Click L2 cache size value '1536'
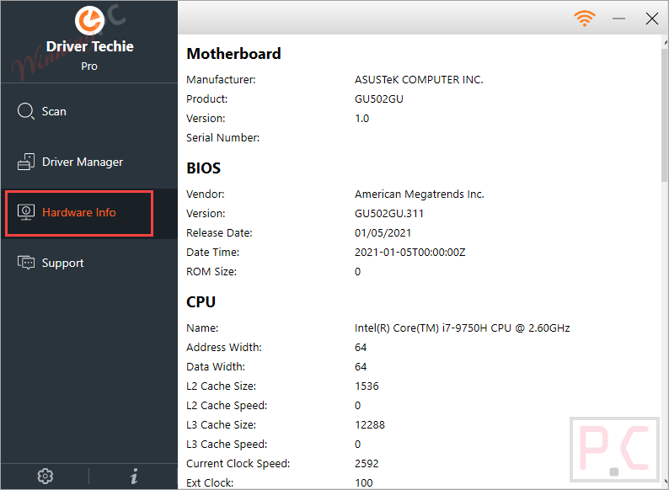 click(x=367, y=386)
